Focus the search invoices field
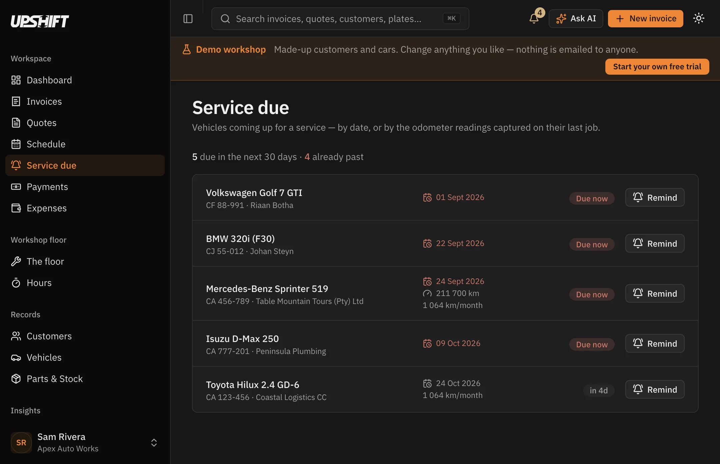Viewport: 720px width, 464px height. coord(340,19)
